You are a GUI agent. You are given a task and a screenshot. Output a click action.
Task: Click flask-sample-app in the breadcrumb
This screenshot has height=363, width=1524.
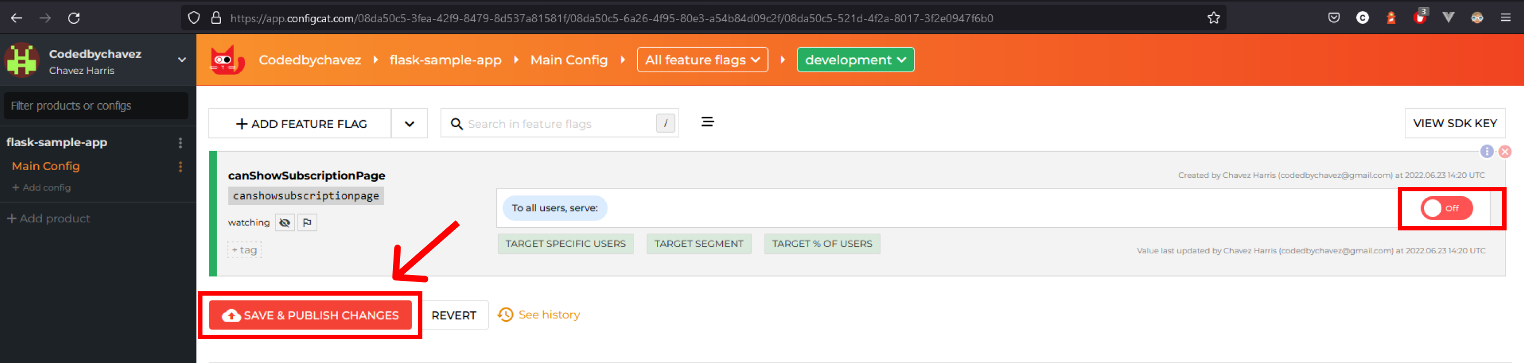point(445,60)
